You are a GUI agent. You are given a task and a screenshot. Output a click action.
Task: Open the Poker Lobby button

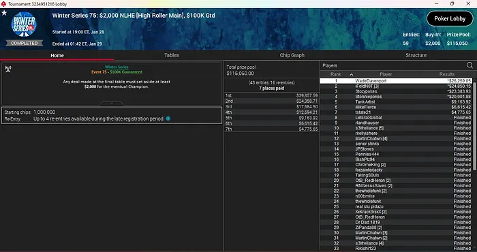tap(450, 18)
